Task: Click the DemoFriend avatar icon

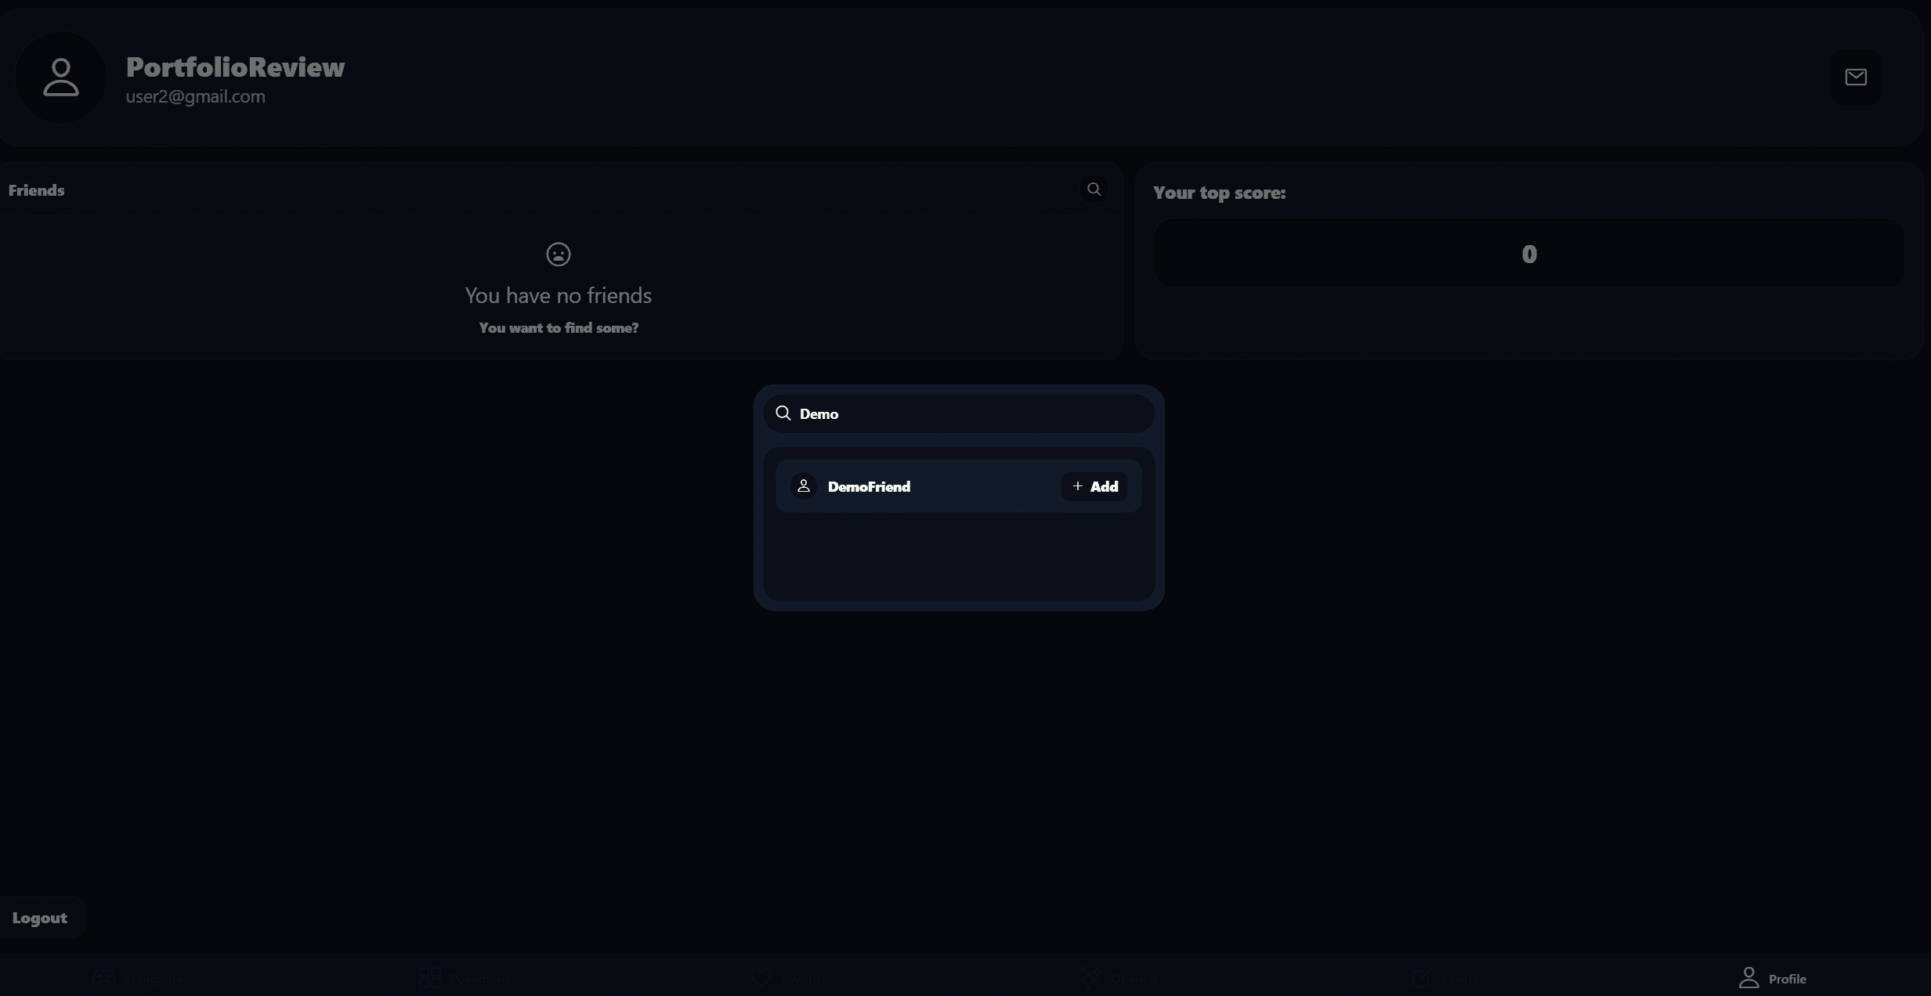Action: tap(803, 485)
